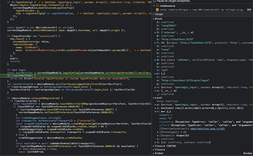This screenshot has height=156, width=253.
Task: Click the const available = await isWebAuthnAvailable line
Action: (55, 144)
